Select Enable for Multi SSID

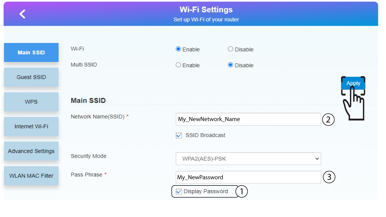pyautogui.click(x=178, y=65)
